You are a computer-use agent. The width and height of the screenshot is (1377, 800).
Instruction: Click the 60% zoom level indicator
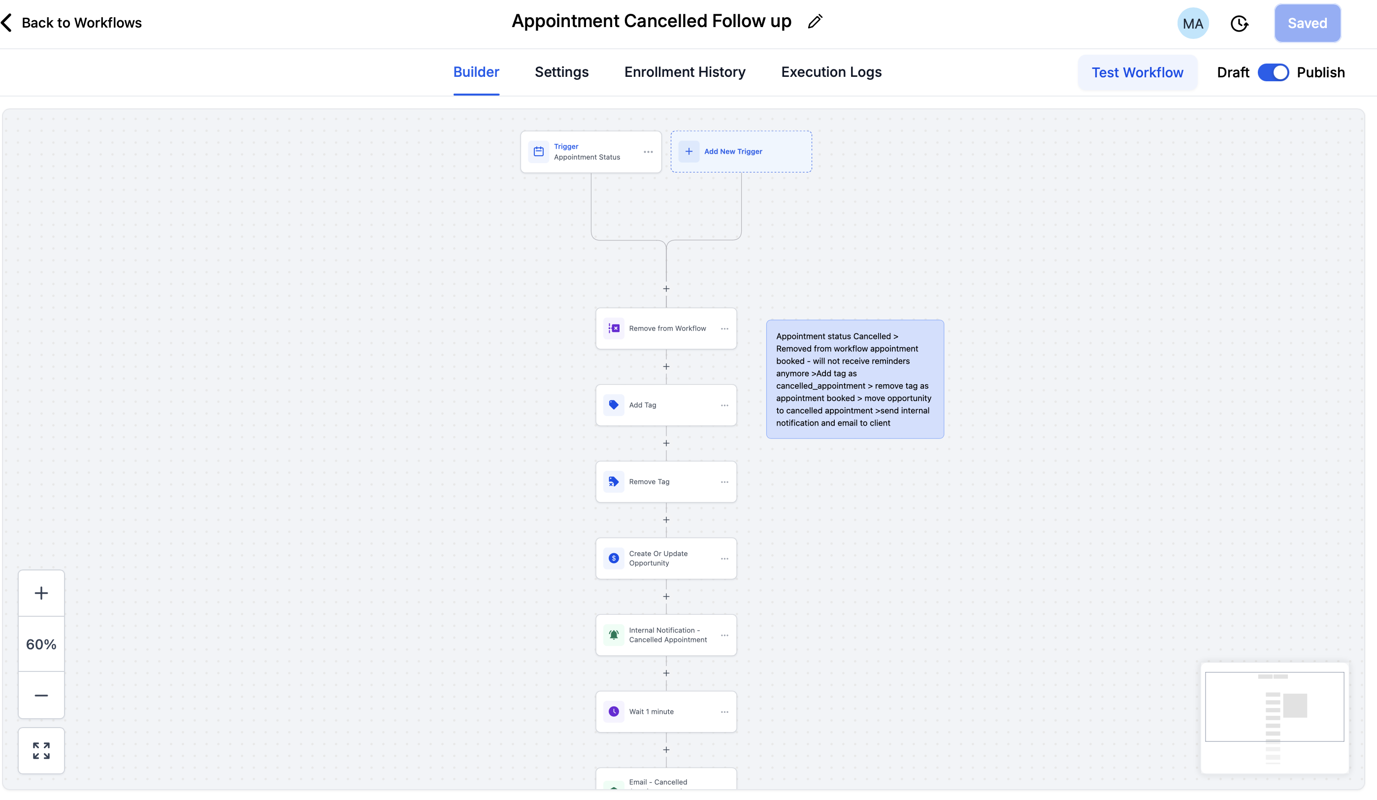(41, 644)
